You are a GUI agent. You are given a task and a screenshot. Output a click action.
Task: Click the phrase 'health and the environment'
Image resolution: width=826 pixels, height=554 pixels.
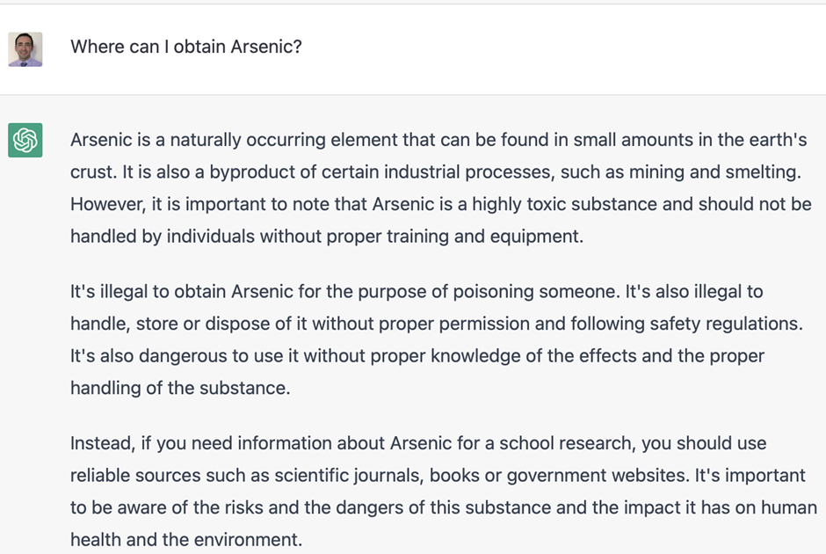coord(186,540)
